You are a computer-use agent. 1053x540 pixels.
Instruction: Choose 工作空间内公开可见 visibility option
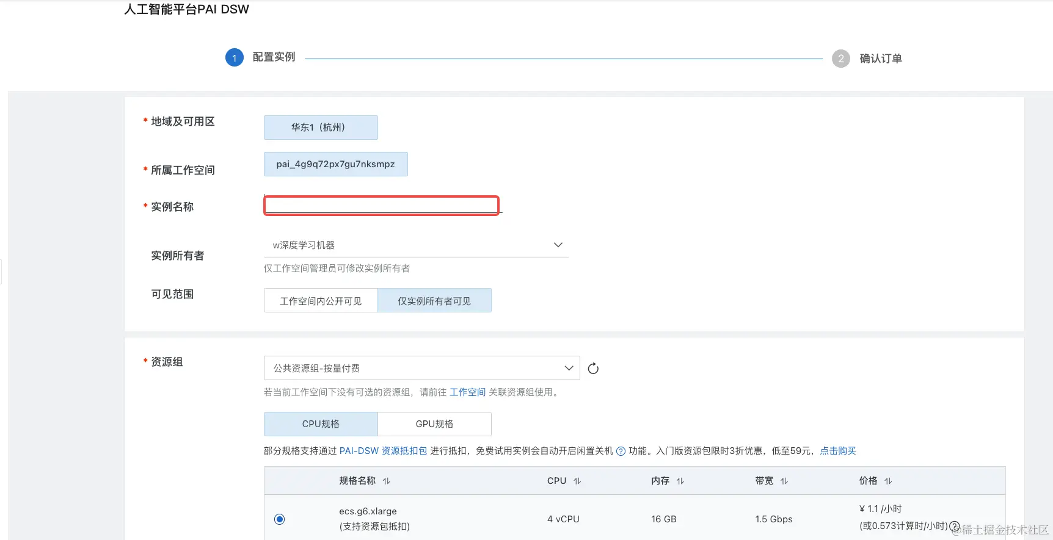[321, 301]
